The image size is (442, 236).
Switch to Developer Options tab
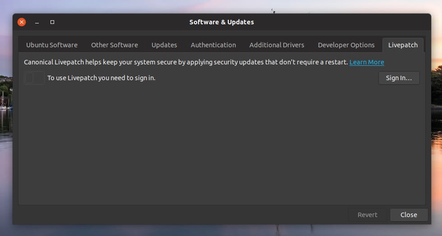coord(346,45)
